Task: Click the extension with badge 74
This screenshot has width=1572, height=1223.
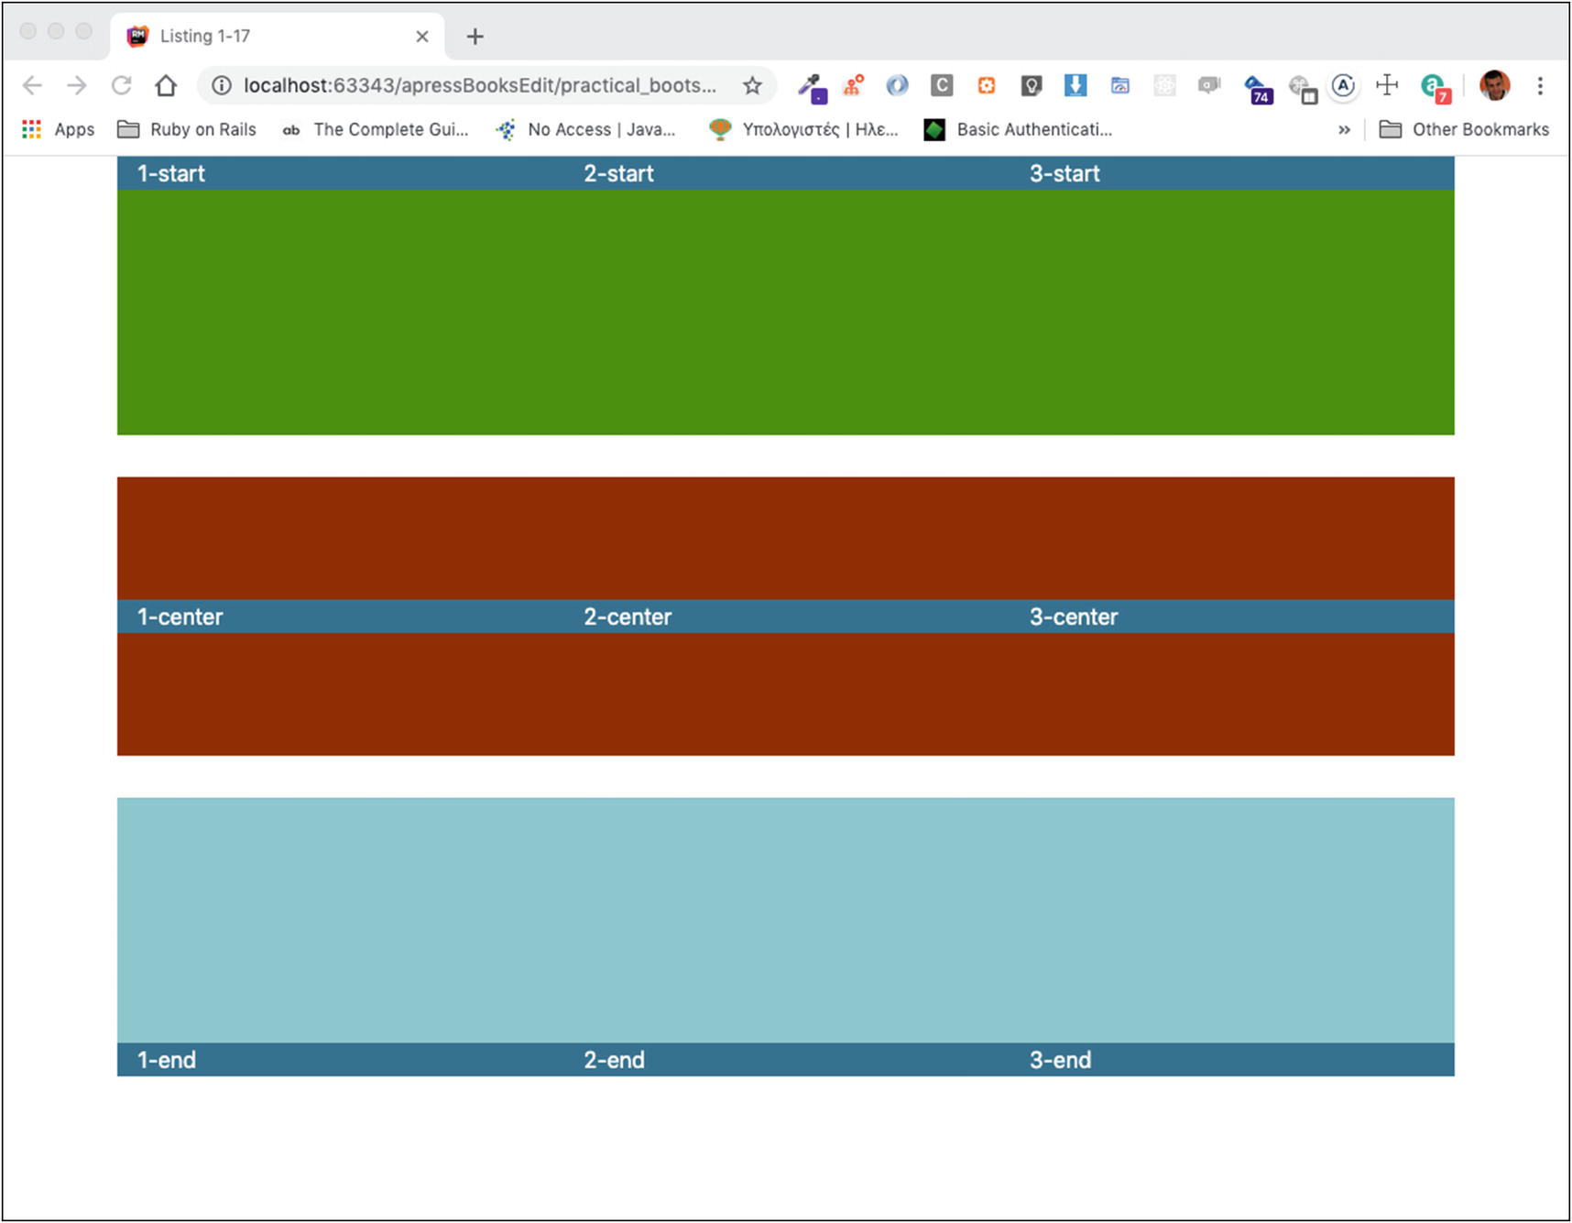Action: 1257,88
